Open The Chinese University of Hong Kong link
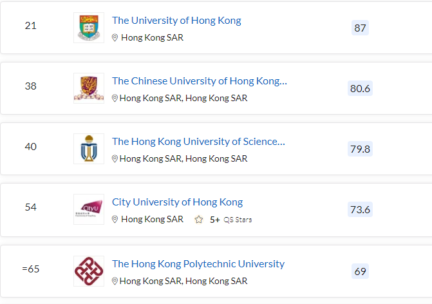This screenshot has width=432, height=304. [200, 81]
